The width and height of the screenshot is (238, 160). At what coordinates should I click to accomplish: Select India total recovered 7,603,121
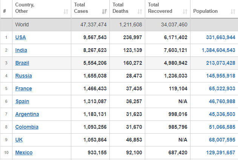click(176, 50)
